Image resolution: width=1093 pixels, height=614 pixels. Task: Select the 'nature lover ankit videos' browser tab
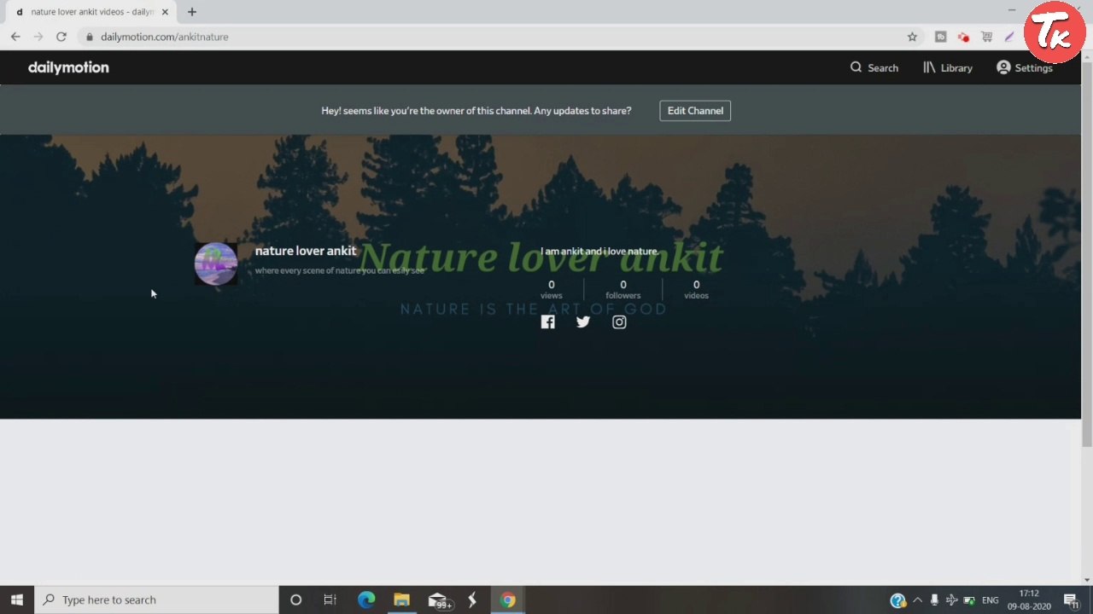pos(90,12)
